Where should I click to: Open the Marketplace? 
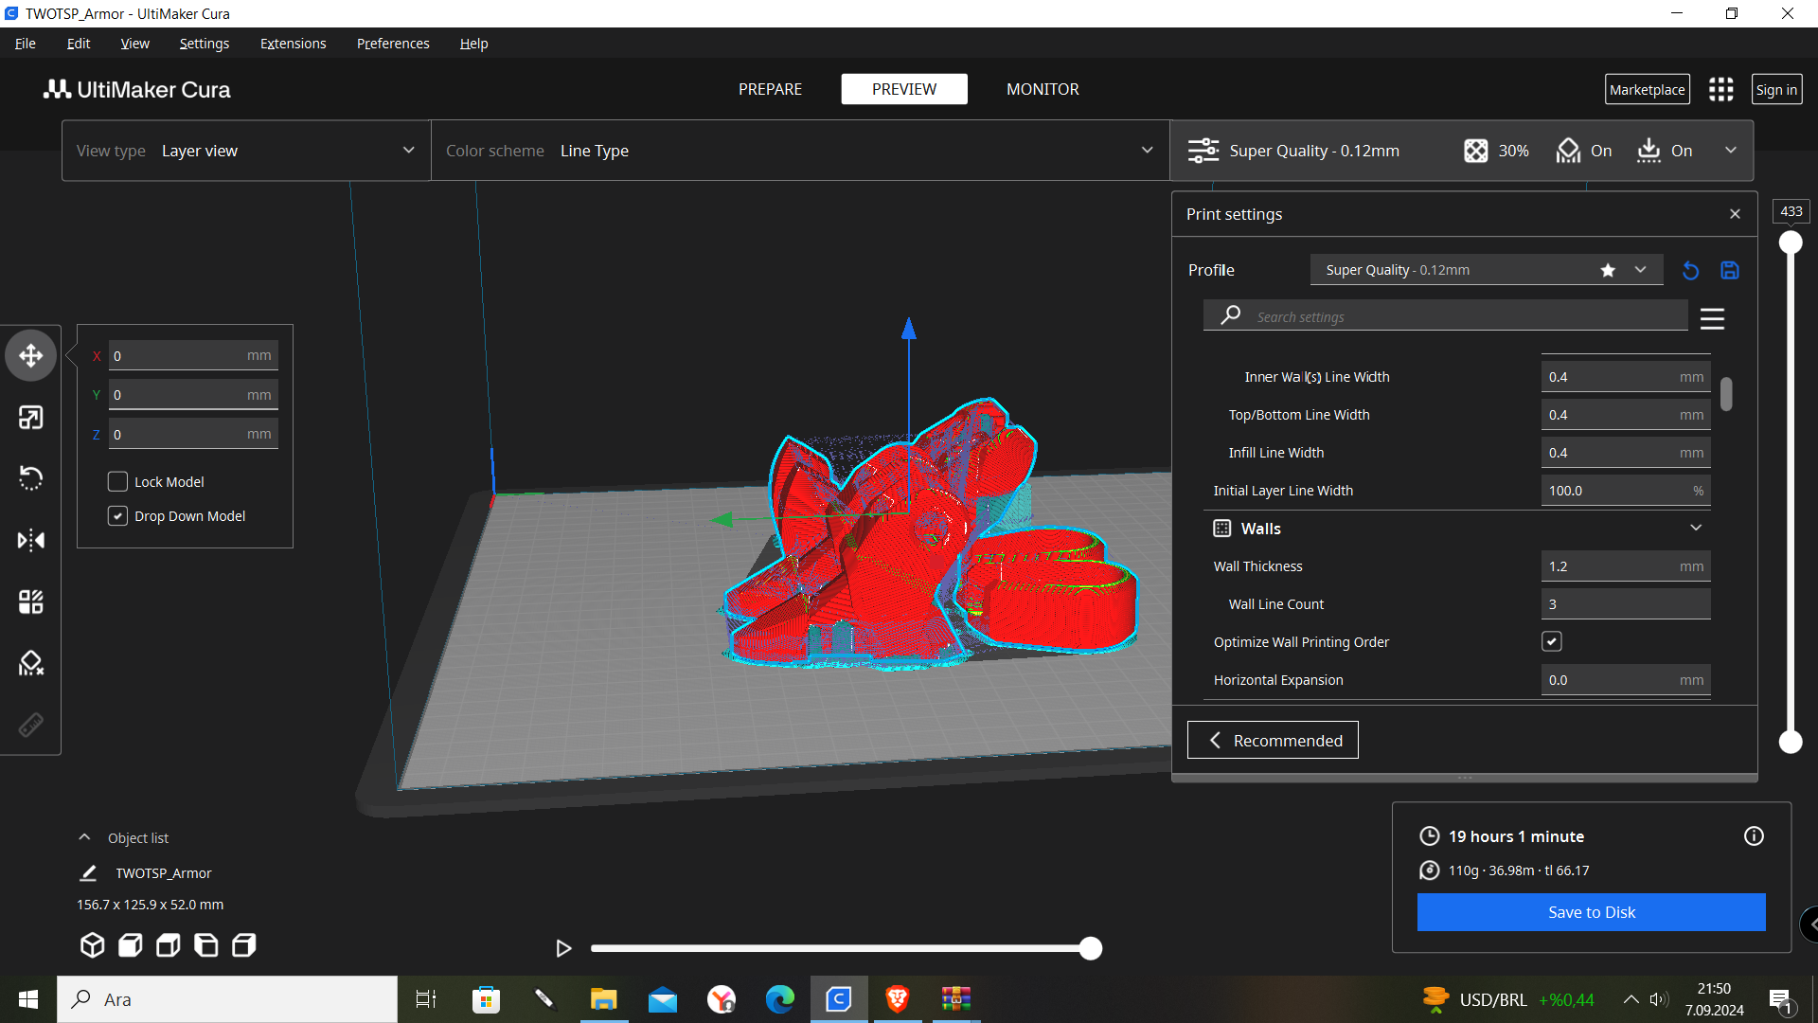click(1647, 90)
